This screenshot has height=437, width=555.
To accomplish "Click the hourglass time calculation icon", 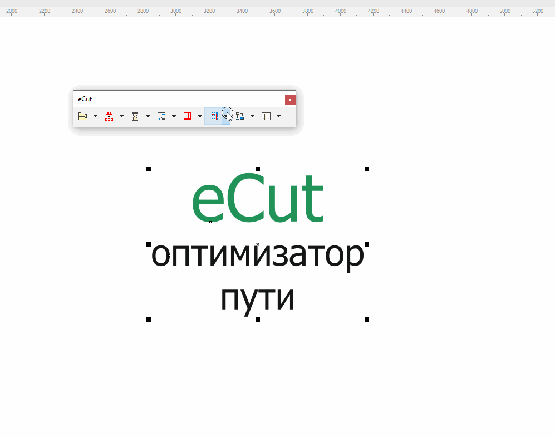I will pos(135,116).
